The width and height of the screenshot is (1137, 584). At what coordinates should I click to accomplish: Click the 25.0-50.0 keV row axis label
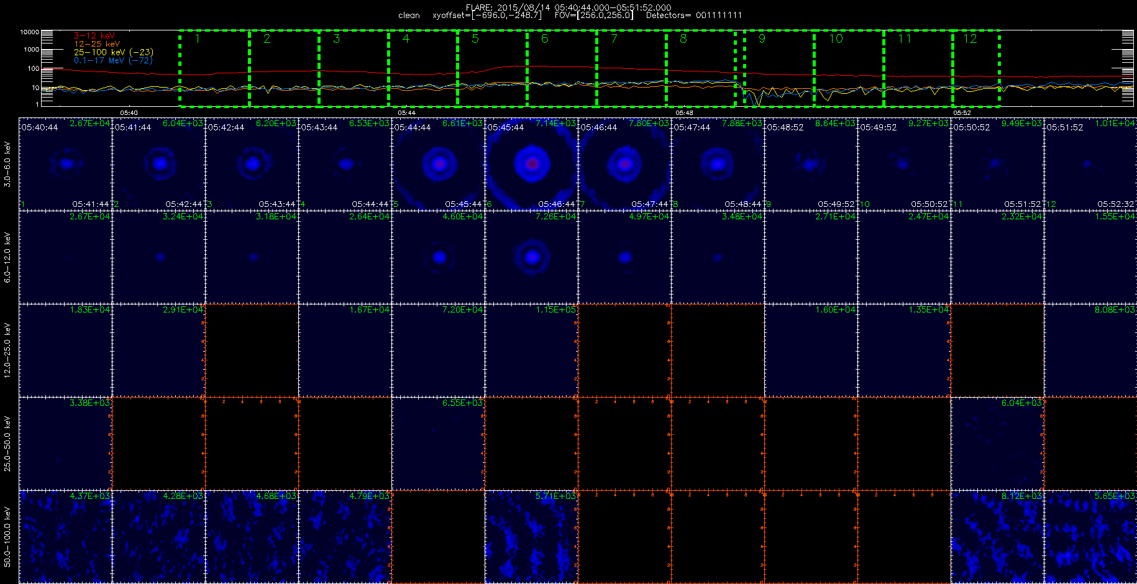pos(7,444)
